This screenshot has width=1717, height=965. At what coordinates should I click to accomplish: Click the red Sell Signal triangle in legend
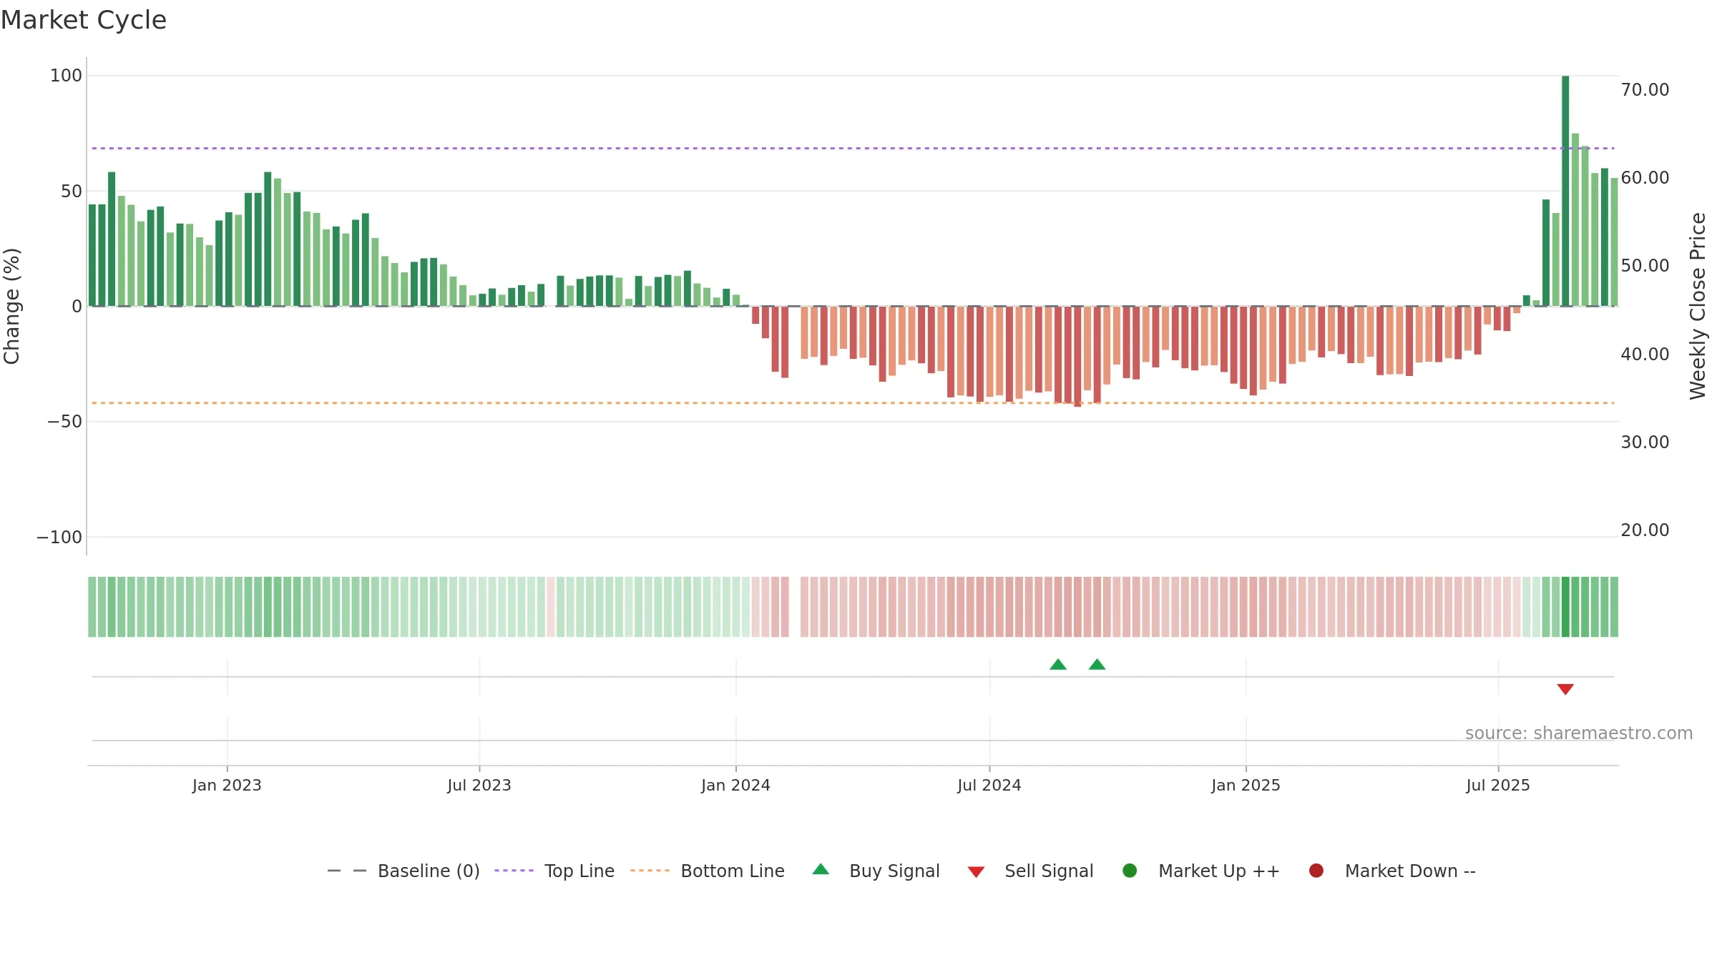(x=976, y=872)
